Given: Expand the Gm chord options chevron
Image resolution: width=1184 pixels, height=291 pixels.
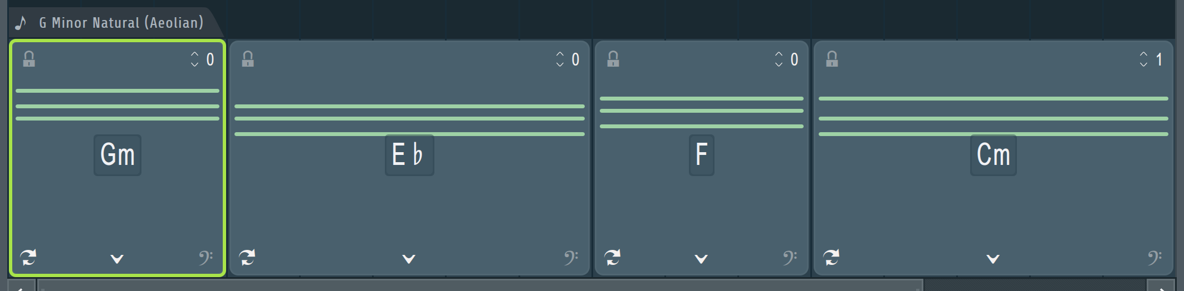Looking at the screenshot, I should (117, 259).
